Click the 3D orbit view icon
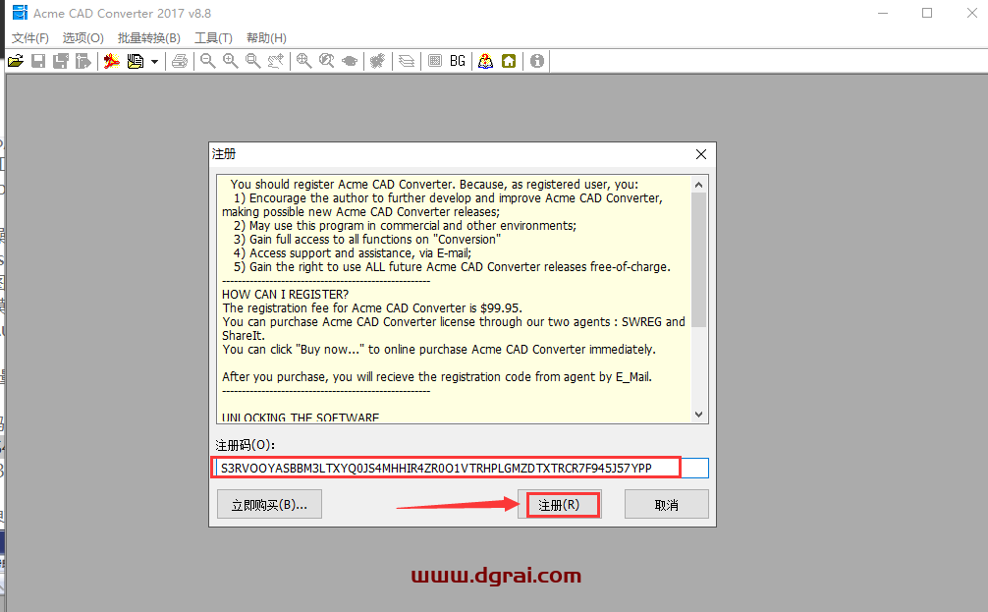 pos(349,61)
